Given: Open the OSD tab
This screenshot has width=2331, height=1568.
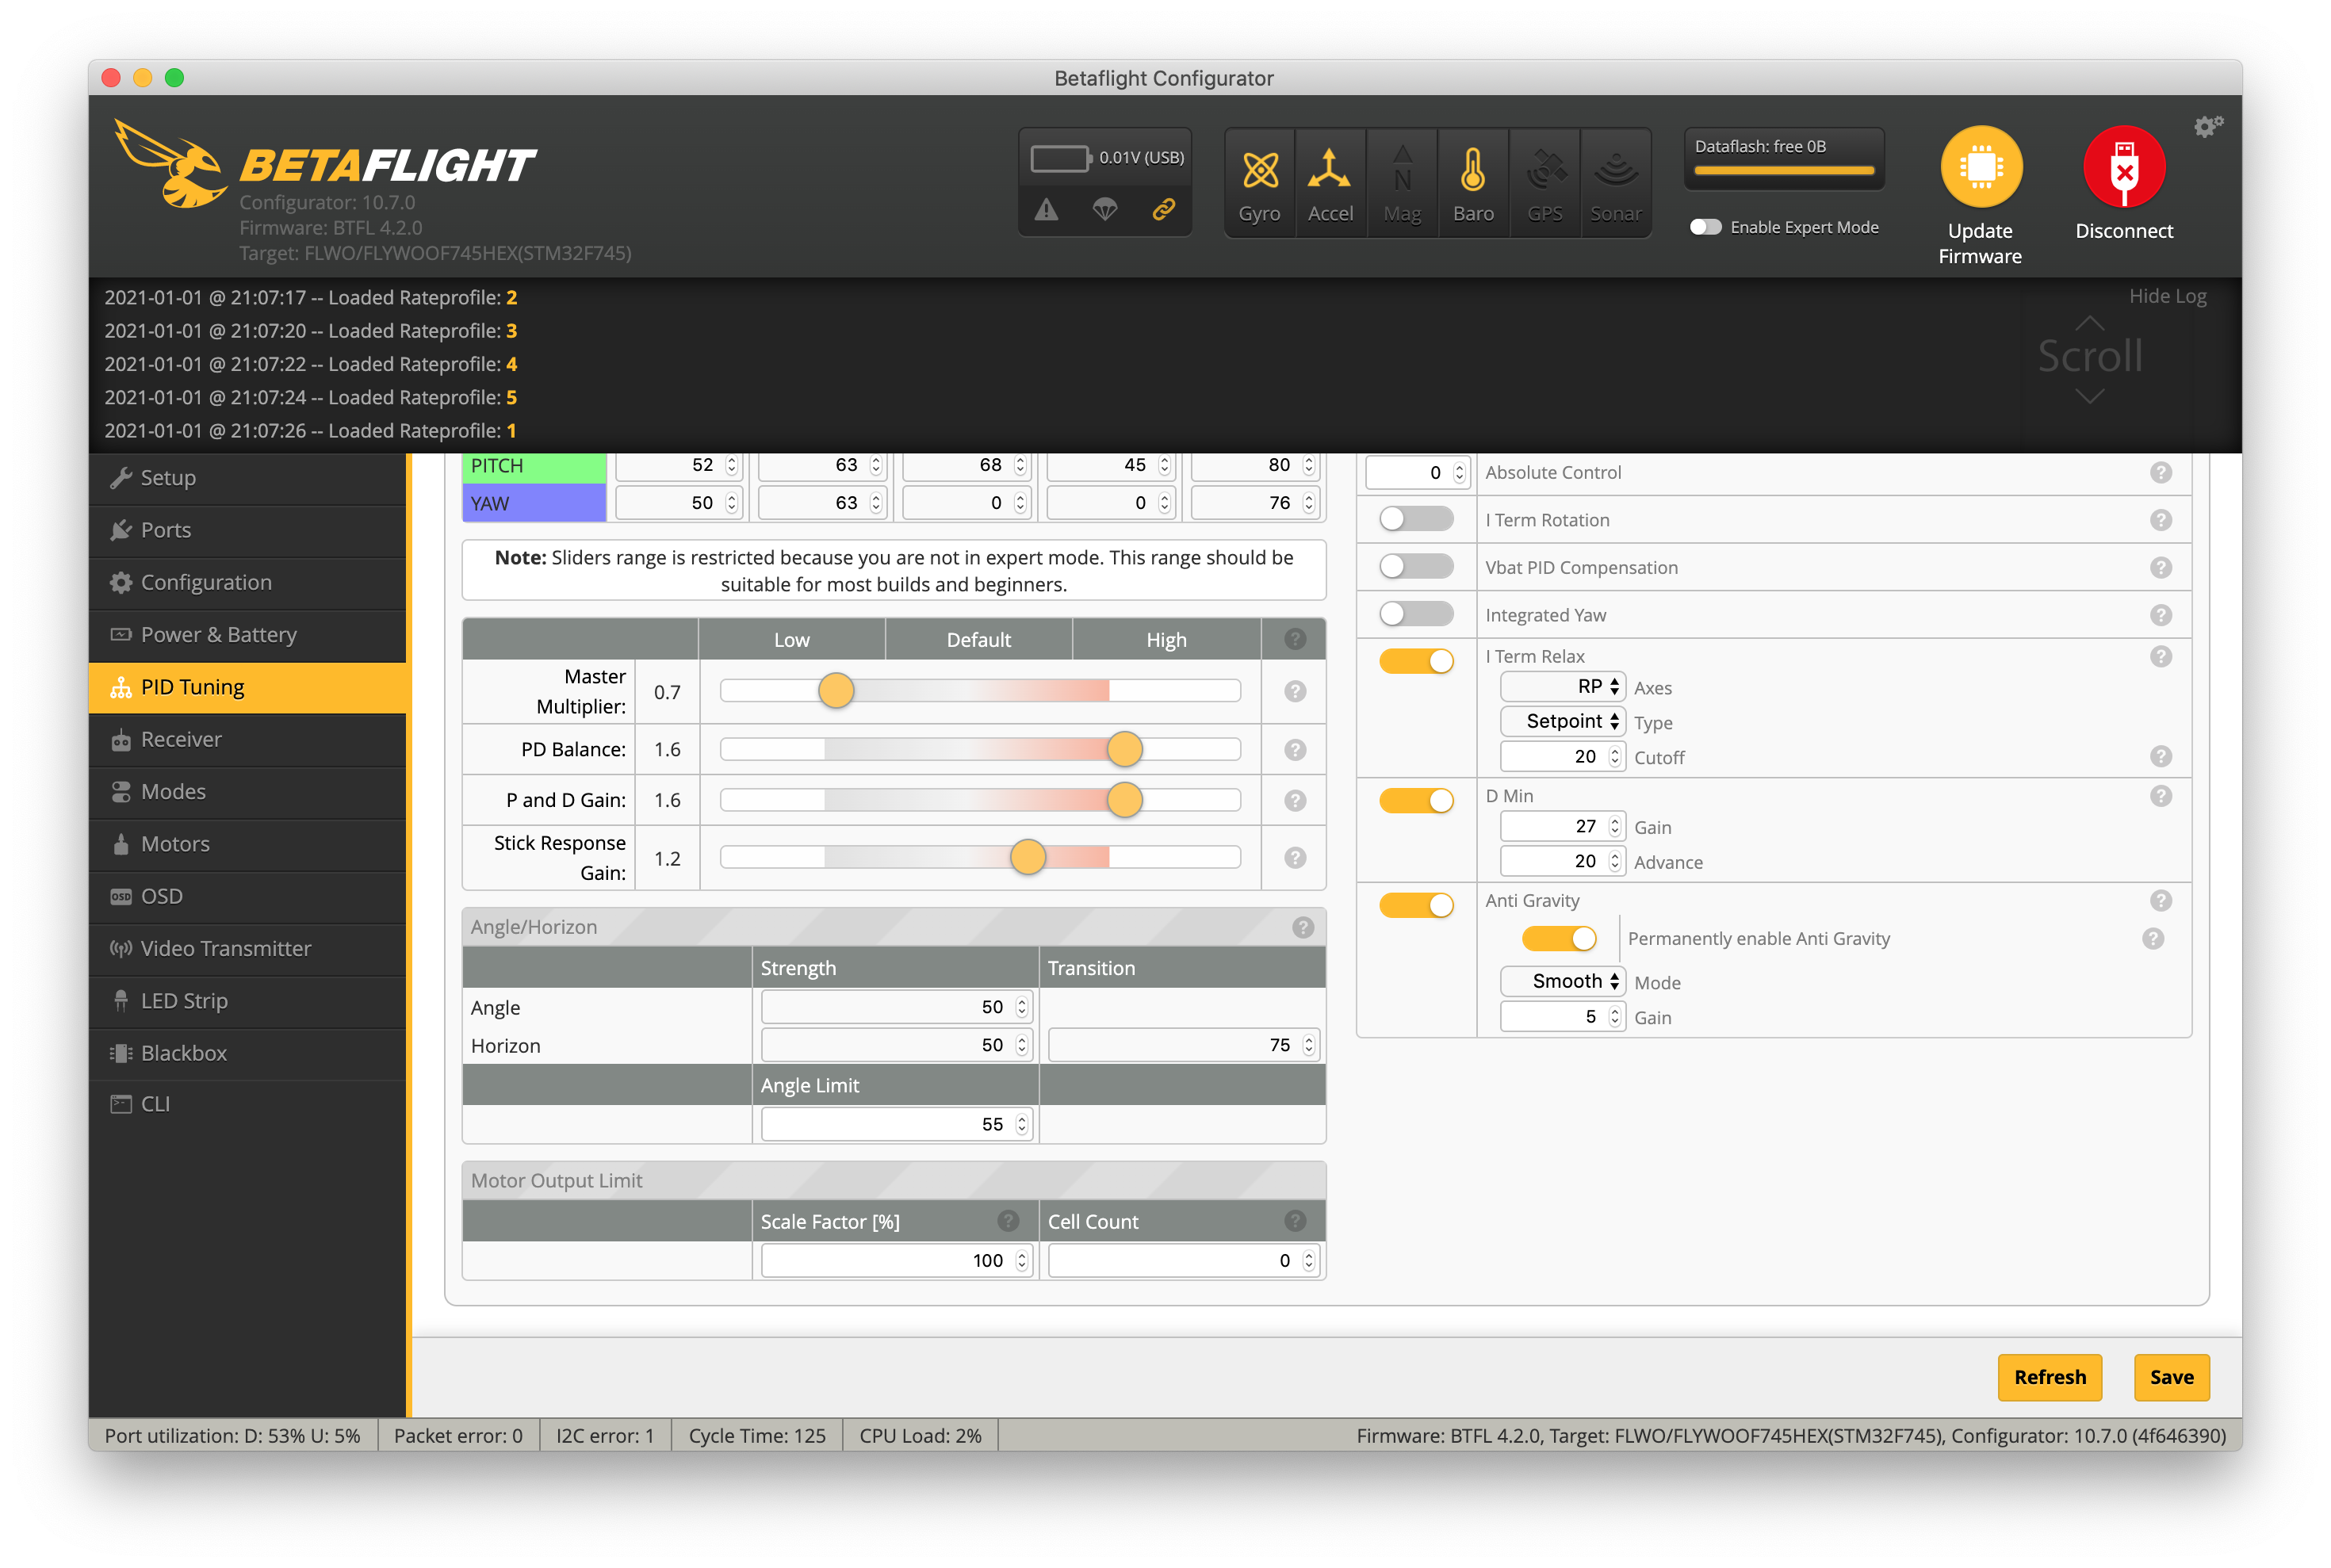Looking at the screenshot, I should pyautogui.click(x=247, y=896).
